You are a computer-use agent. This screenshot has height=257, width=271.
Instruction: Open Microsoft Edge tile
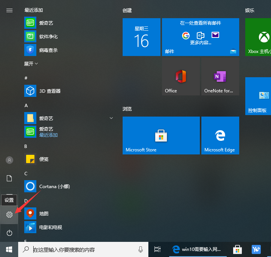pos(220,135)
